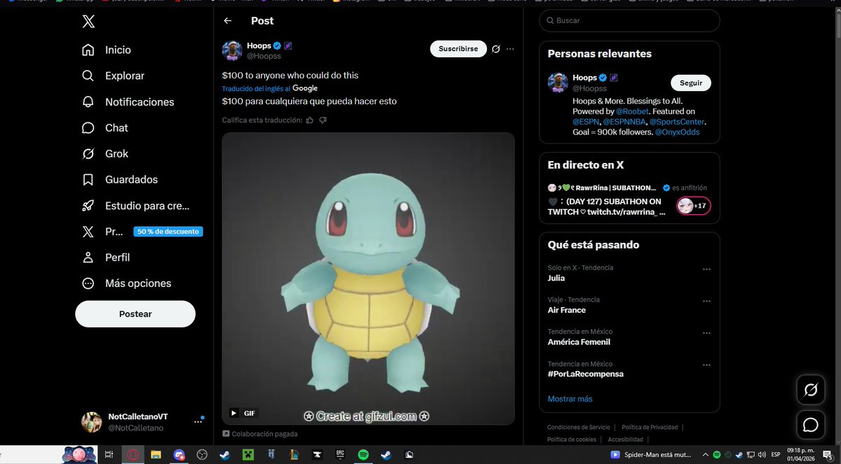Viewport: 841px width, 464px height.
Task: Click @OnyxOdds mention in bio
Action: click(x=677, y=132)
